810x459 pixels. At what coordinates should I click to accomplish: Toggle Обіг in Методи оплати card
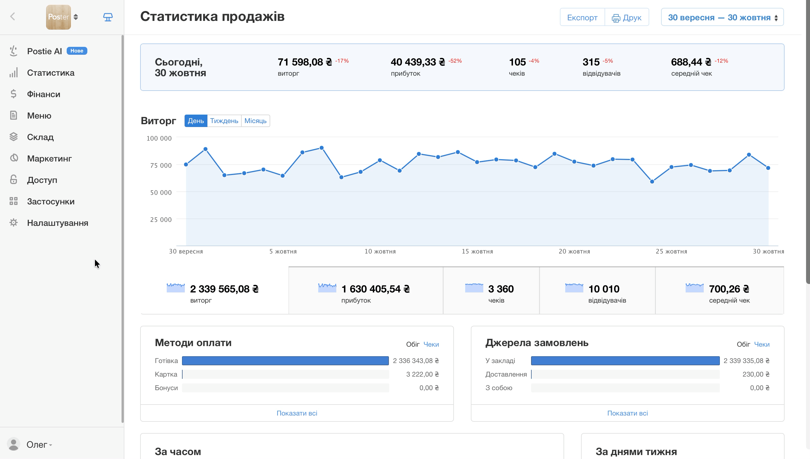pyautogui.click(x=413, y=344)
